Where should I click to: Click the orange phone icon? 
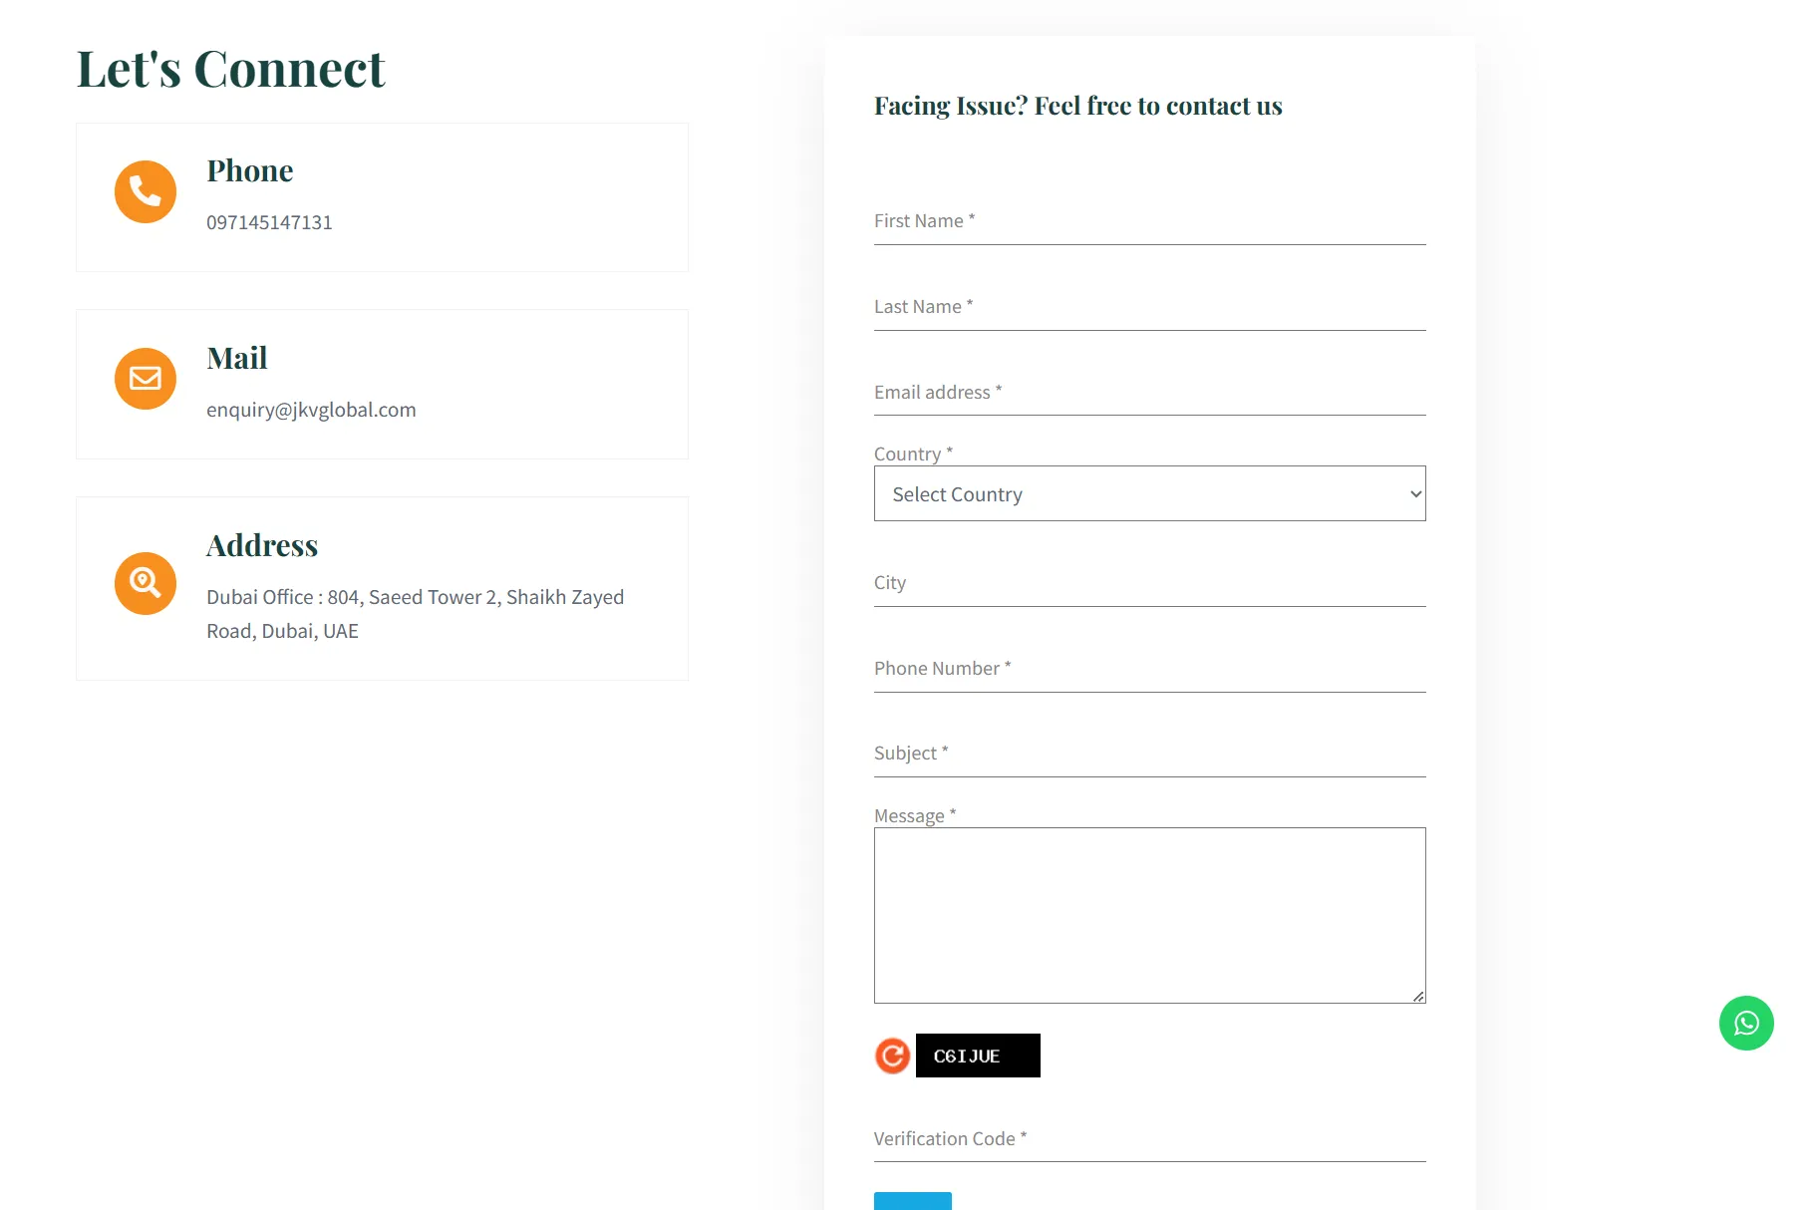(x=146, y=191)
